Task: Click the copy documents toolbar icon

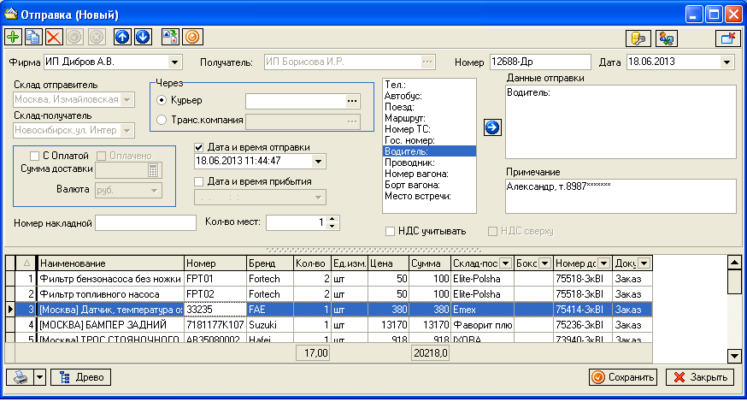Action: coord(33,37)
